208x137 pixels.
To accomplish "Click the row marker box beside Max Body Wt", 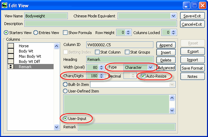I will (x=11, y=56).
